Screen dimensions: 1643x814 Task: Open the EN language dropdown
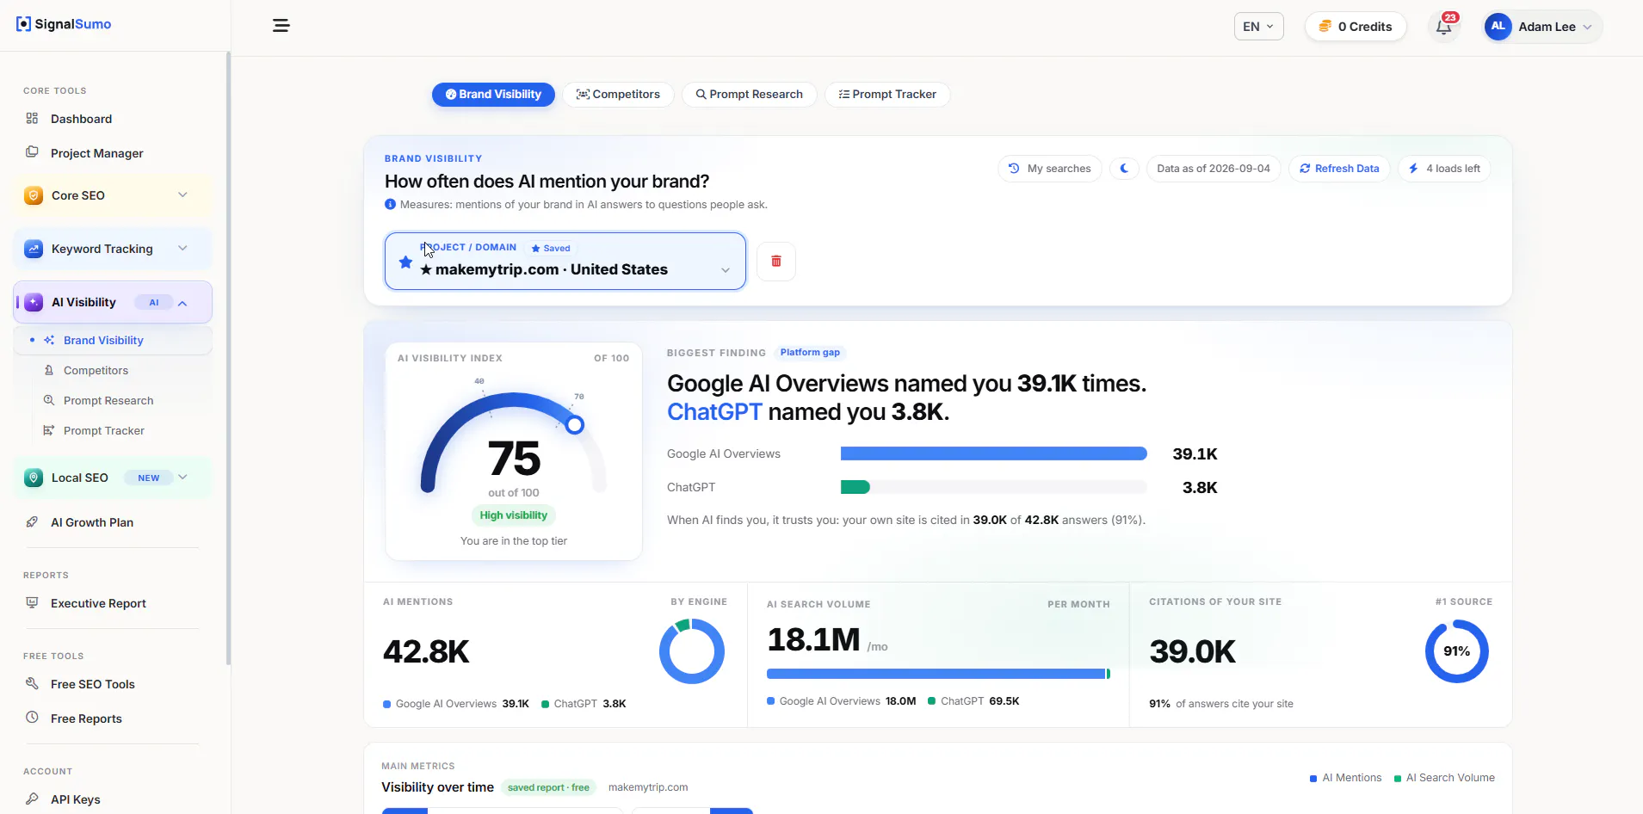point(1258,27)
